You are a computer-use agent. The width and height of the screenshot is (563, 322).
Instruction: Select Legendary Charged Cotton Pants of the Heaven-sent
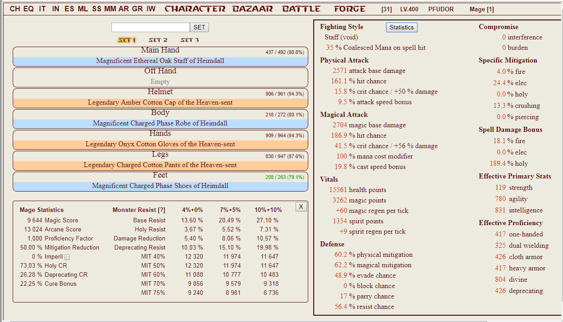[x=160, y=165]
